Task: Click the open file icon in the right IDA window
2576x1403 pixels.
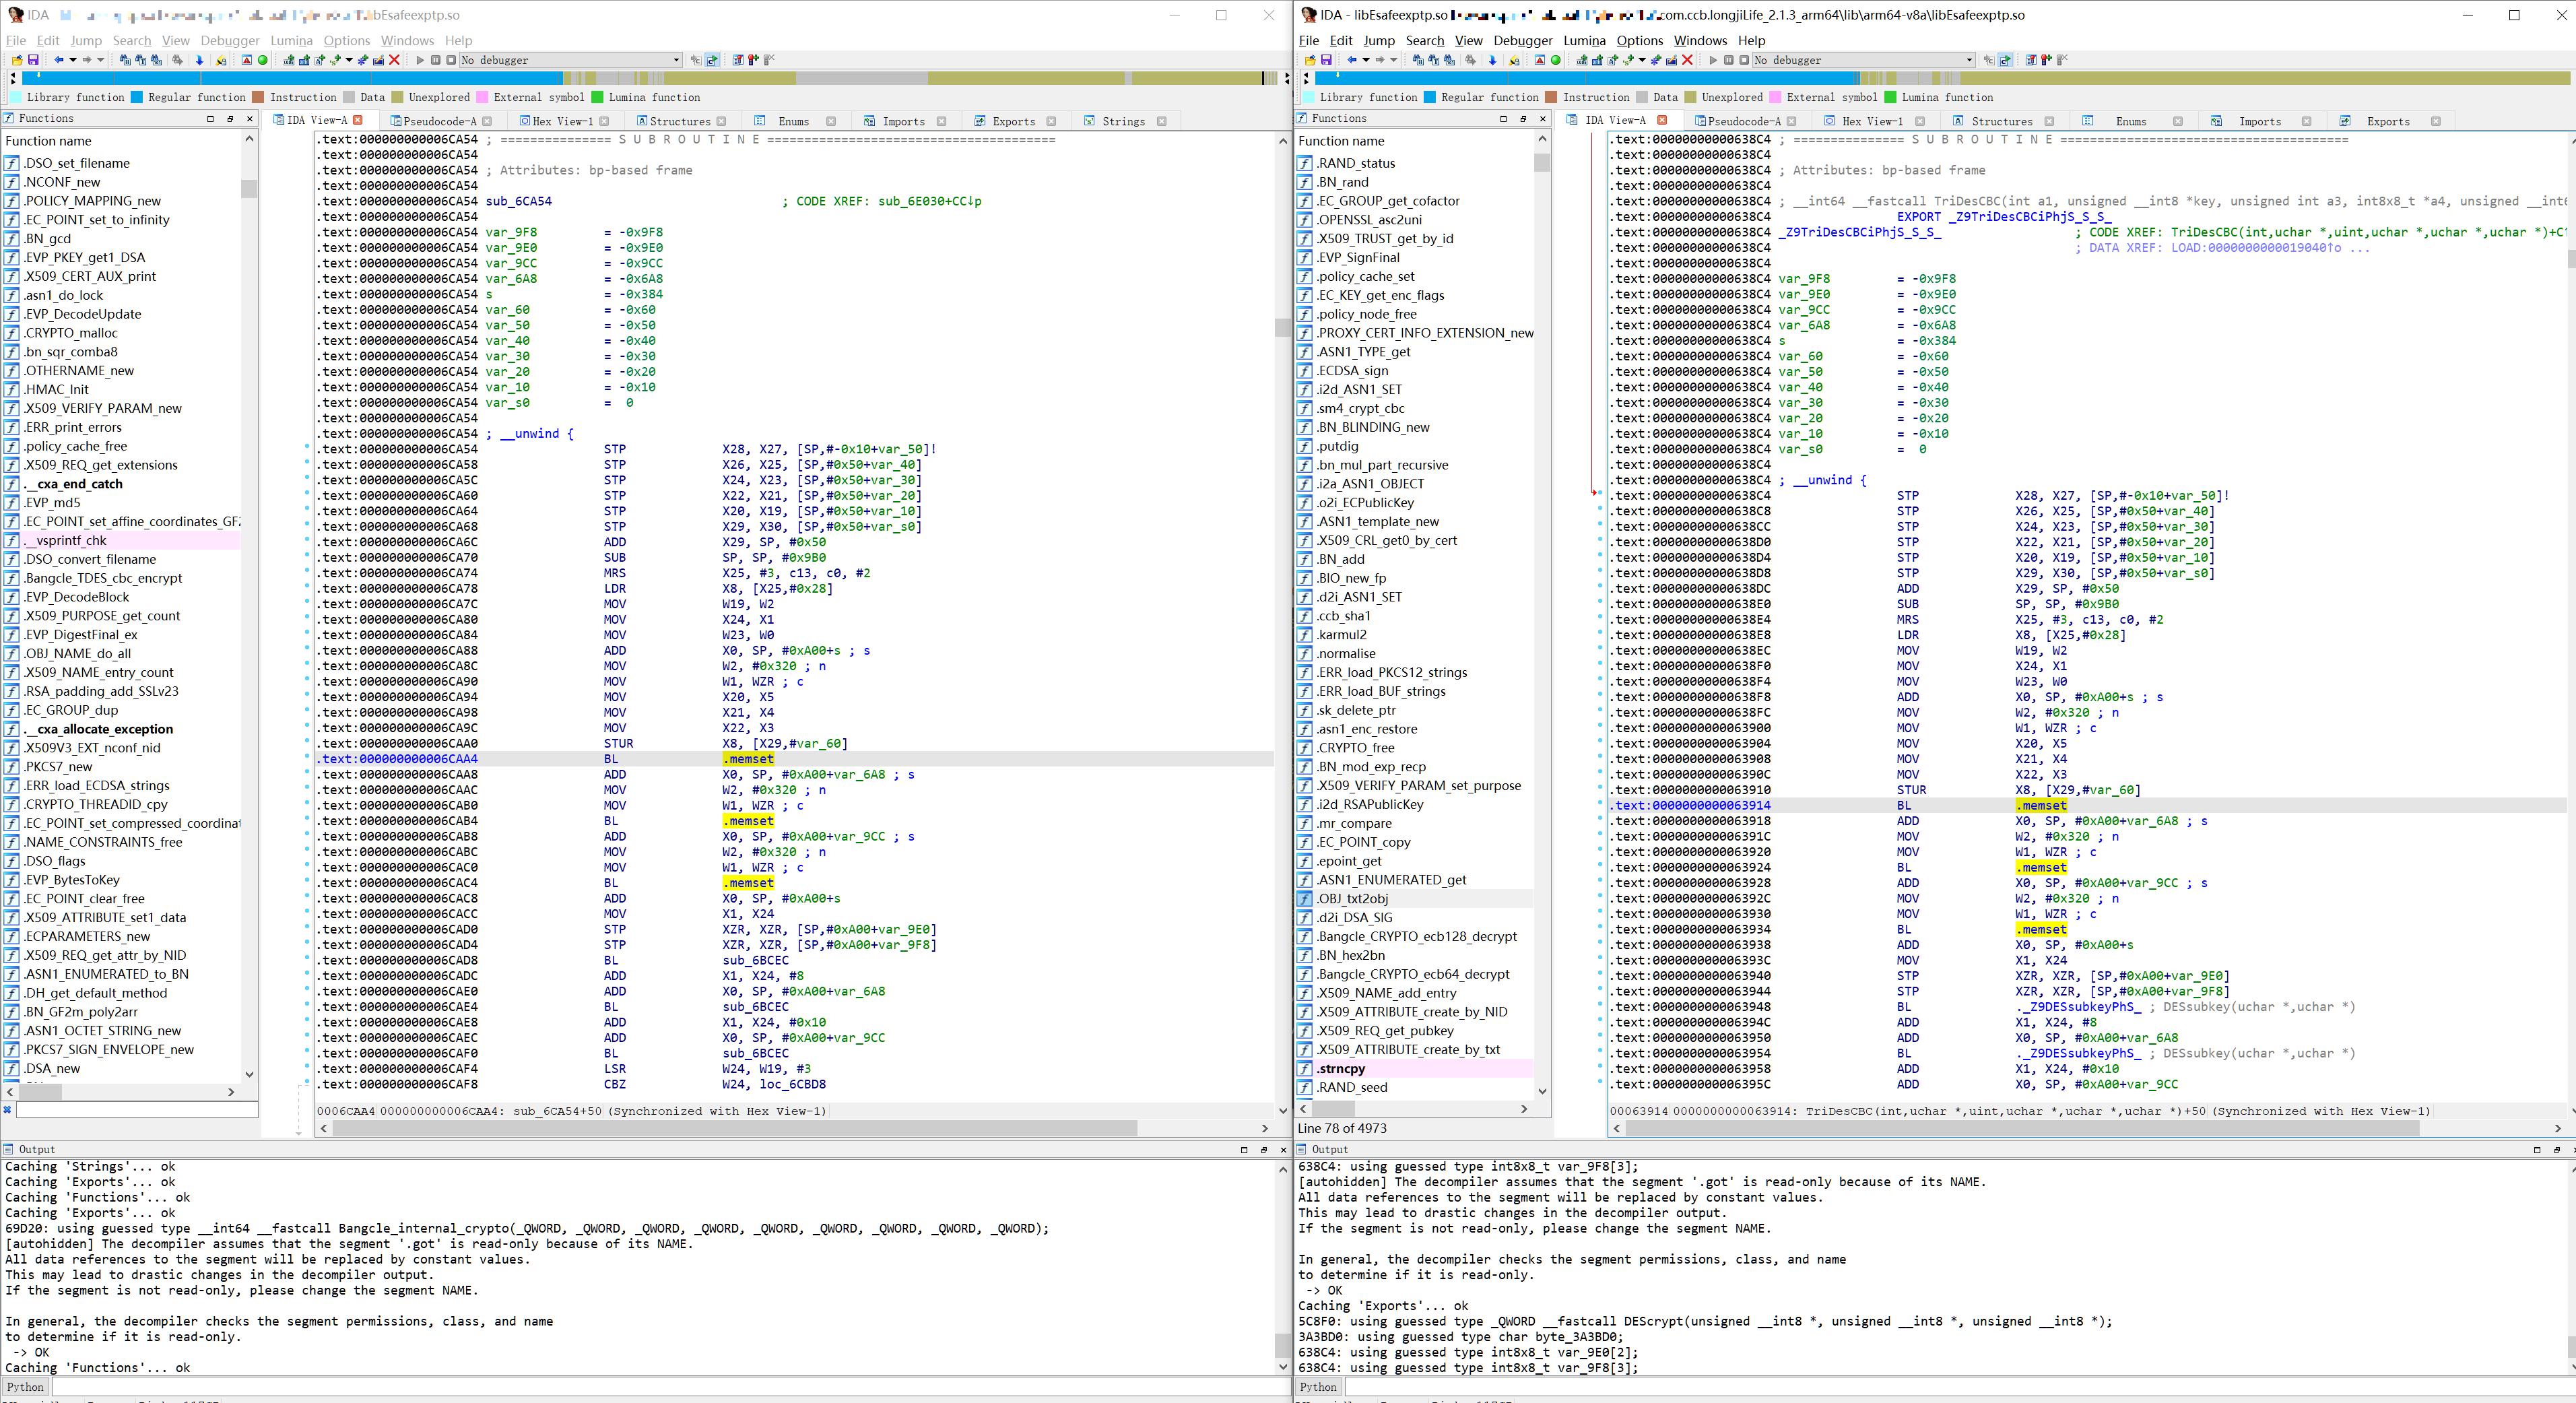Action: pyautogui.click(x=1311, y=60)
